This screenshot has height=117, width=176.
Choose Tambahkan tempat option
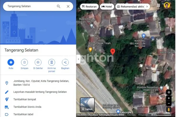[x=25, y=99]
